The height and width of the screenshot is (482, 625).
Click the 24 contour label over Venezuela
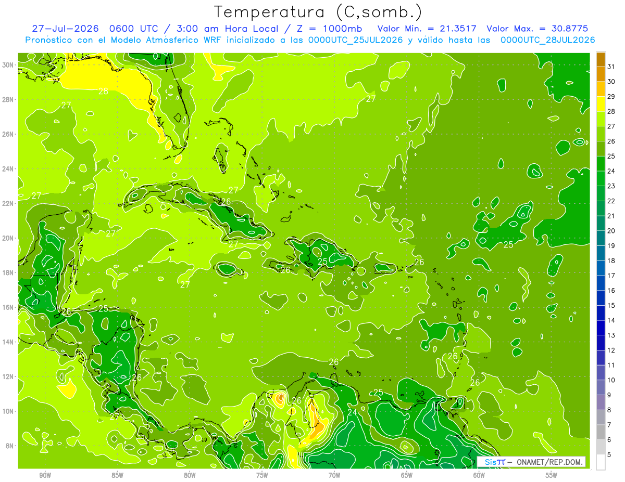(x=352, y=412)
